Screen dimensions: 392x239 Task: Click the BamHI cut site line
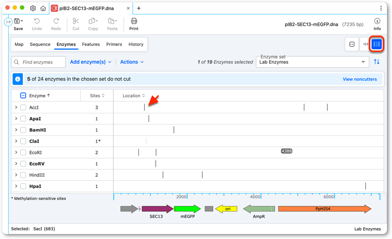pyautogui.click(x=174, y=130)
